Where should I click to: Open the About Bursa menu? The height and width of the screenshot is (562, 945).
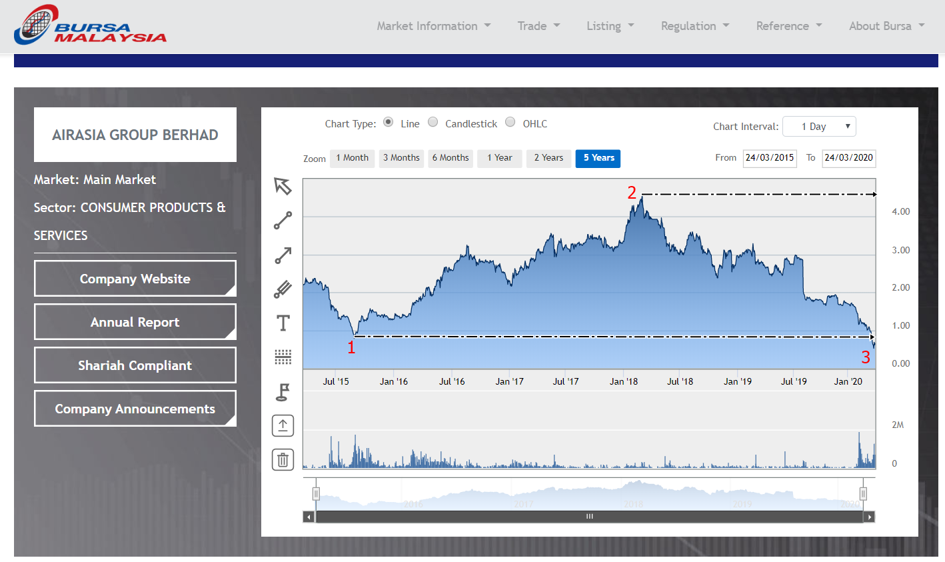[x=886, y=26]
